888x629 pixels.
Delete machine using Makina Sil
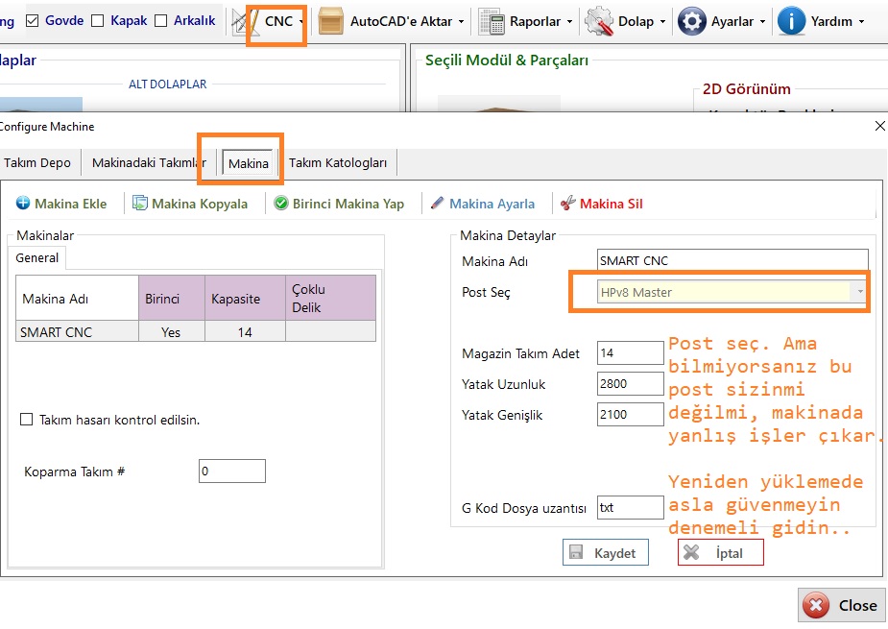click(601, 204)
